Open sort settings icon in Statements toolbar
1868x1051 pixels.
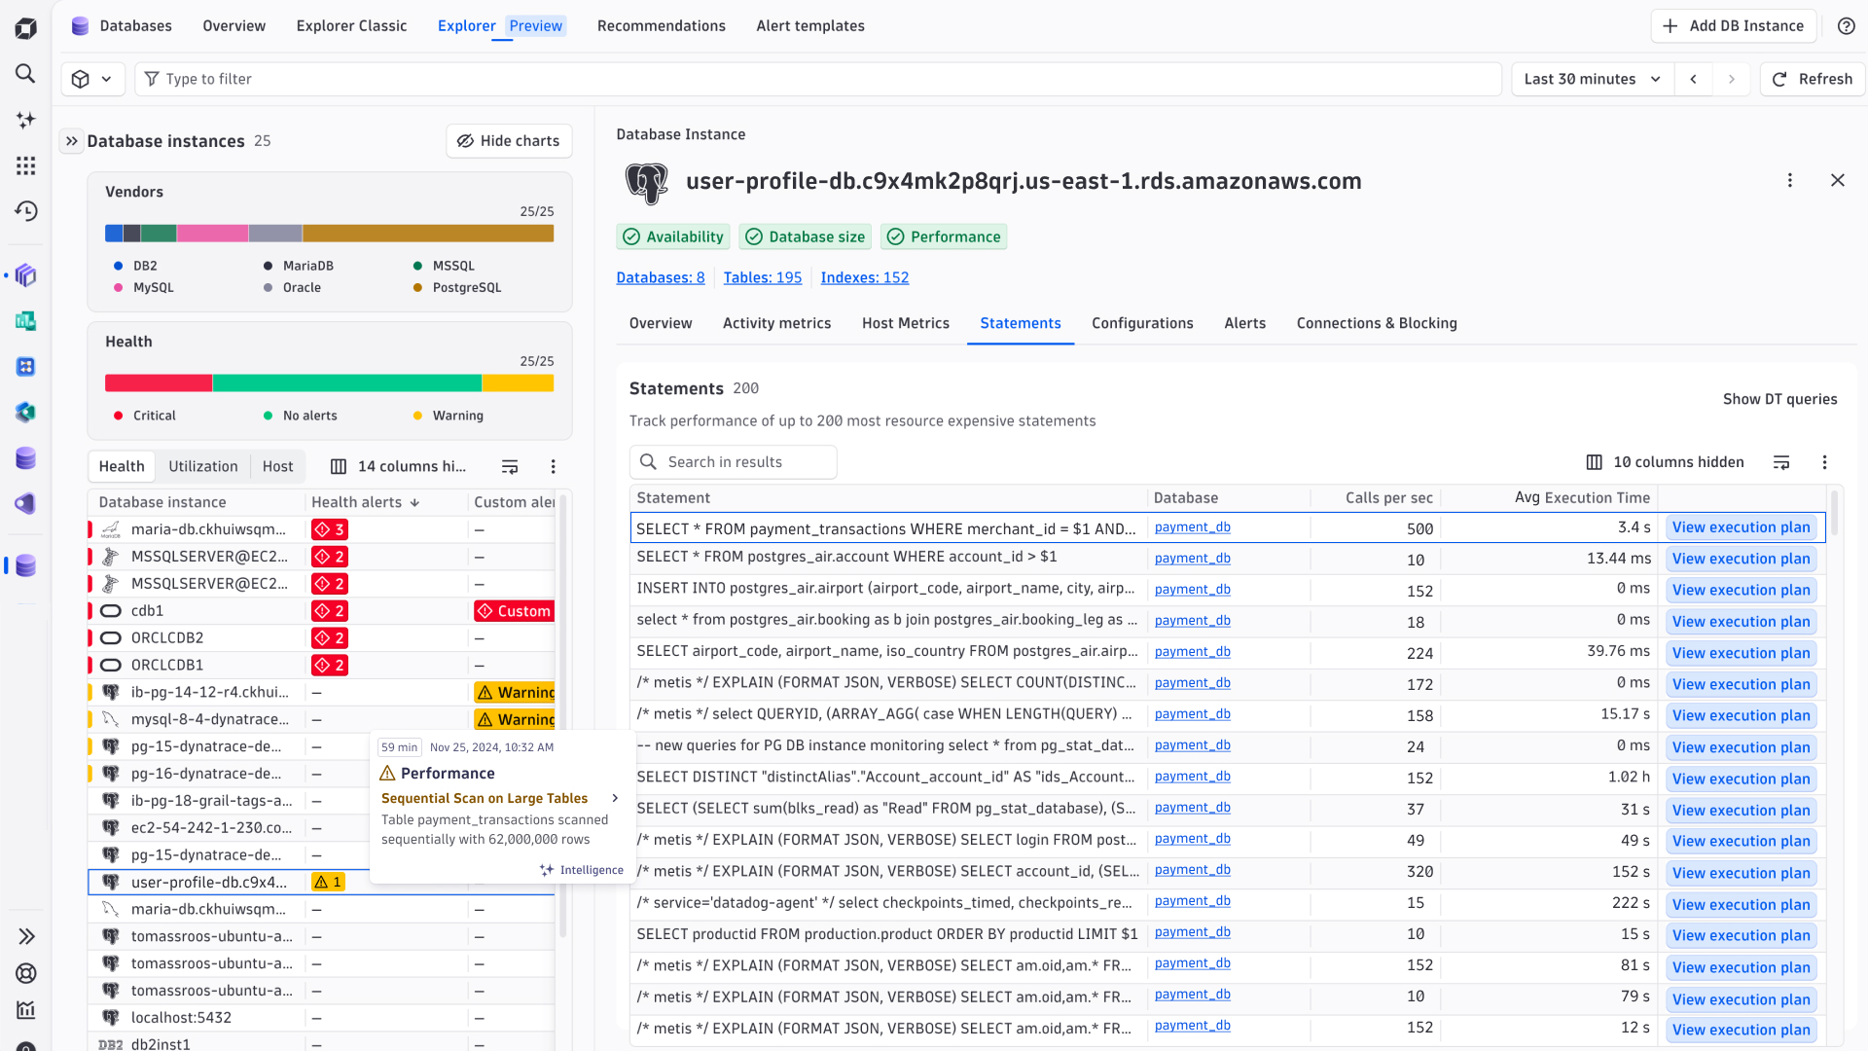[x=1781, y=462]
